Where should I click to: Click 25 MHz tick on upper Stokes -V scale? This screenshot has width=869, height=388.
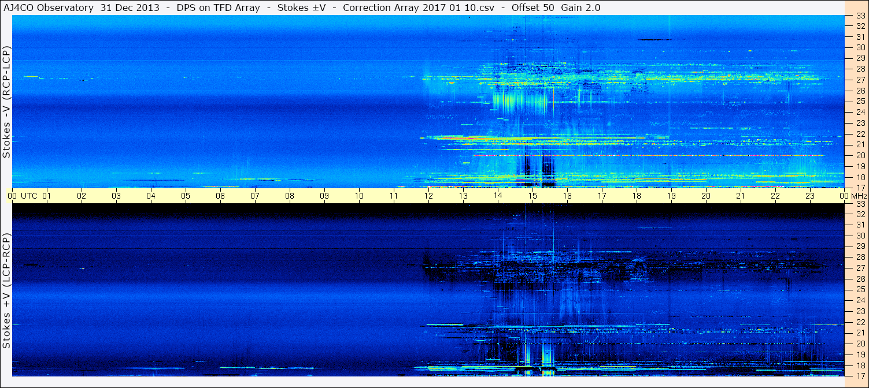click(860, 102)
